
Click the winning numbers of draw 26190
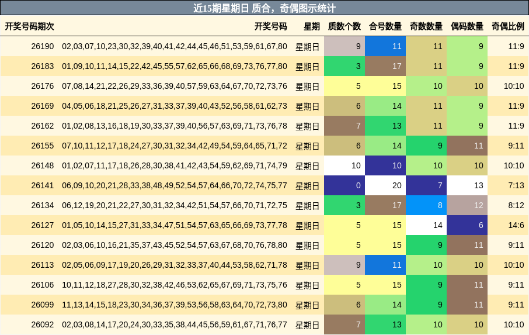click(175, 46)
